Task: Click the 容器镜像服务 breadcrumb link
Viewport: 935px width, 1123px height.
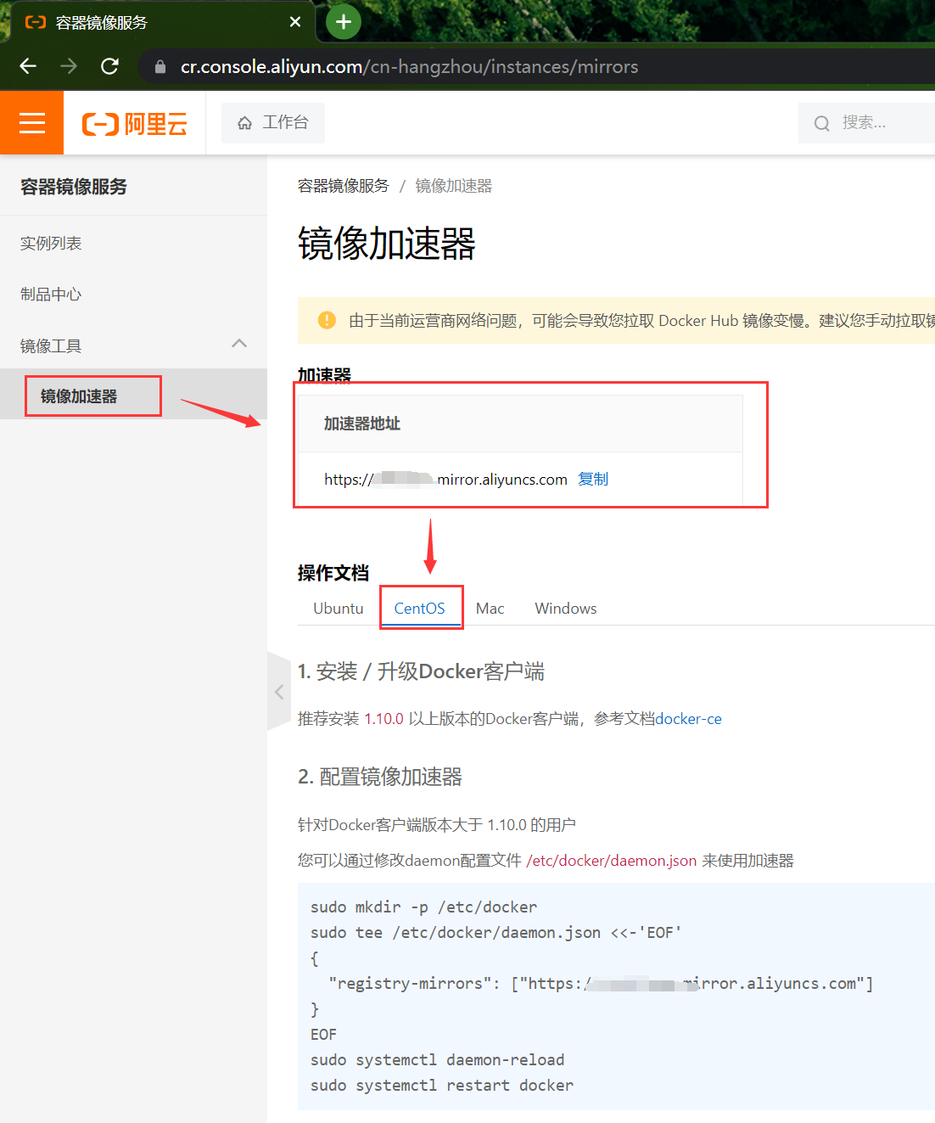Action: 343,186
